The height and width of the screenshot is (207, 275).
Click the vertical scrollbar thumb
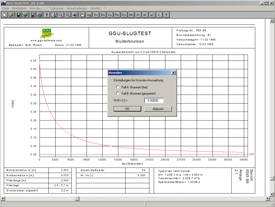point(272,178)
